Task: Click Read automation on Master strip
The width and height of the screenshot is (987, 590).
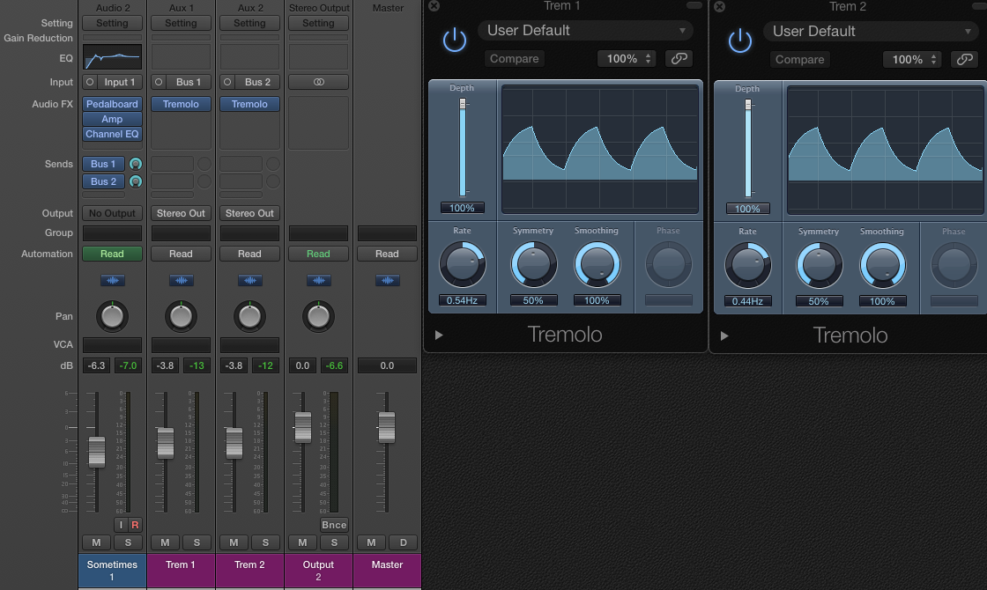Action: 387,254
